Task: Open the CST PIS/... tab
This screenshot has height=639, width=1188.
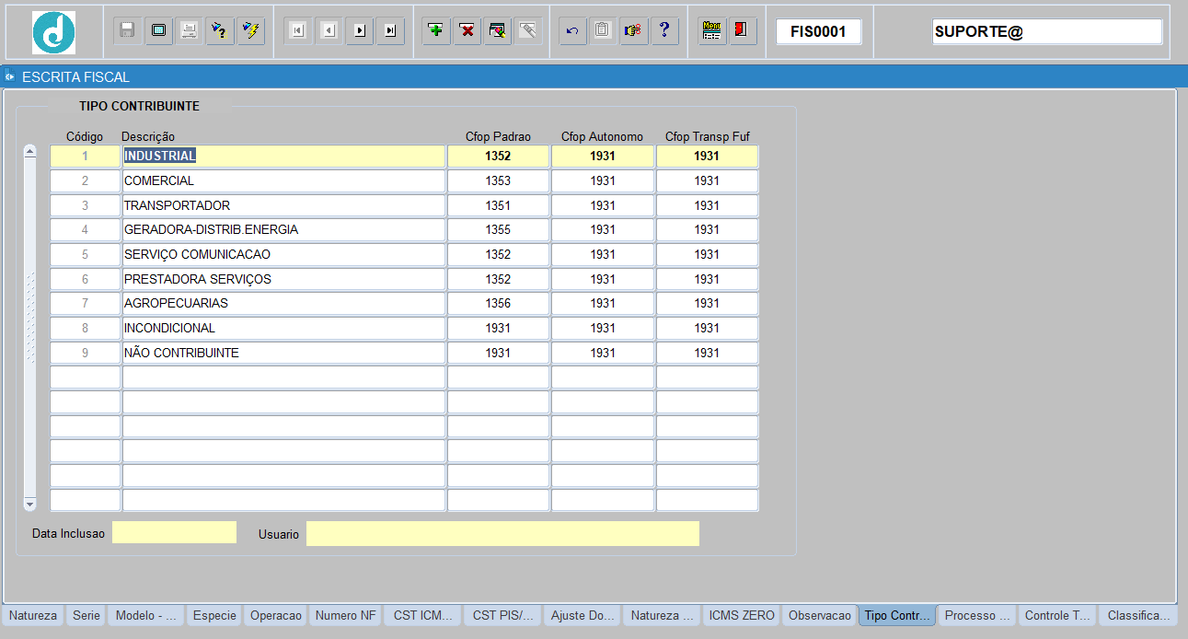Action: click(502, 616)
